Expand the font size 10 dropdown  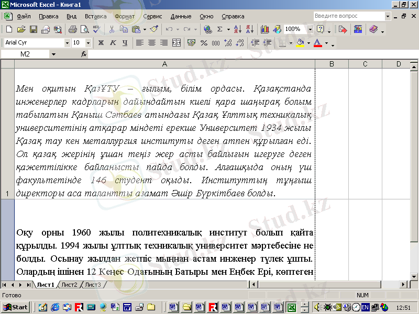tap(88, 43)
